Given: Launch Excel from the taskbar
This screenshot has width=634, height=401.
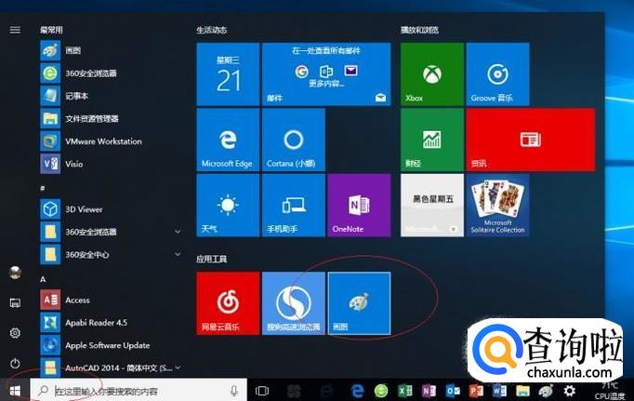Looking at the screenshot, I should [405, 391].
